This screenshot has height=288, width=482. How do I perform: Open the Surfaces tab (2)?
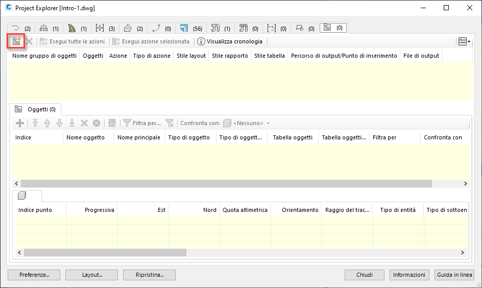tap(133, 28)
